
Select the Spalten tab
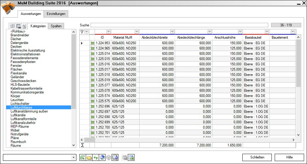pyautogui.click(x=56, y=26)
